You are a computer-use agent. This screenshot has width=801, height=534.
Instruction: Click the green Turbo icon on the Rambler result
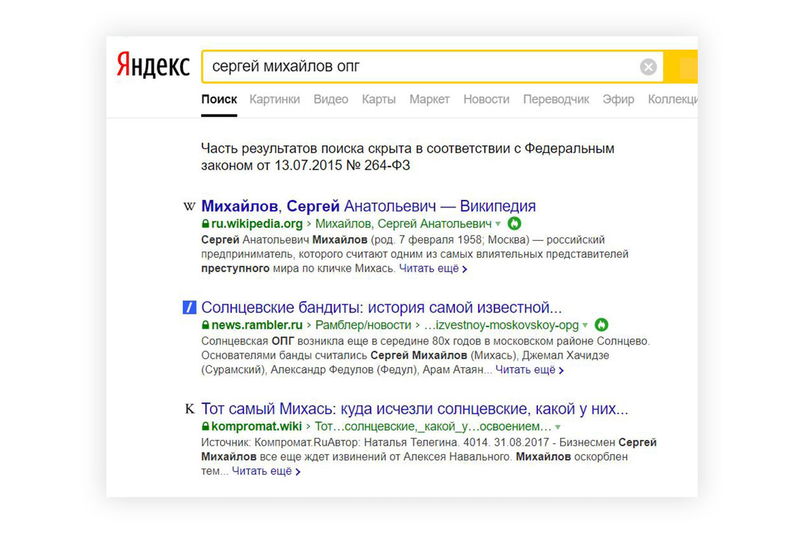coord(601,325)
